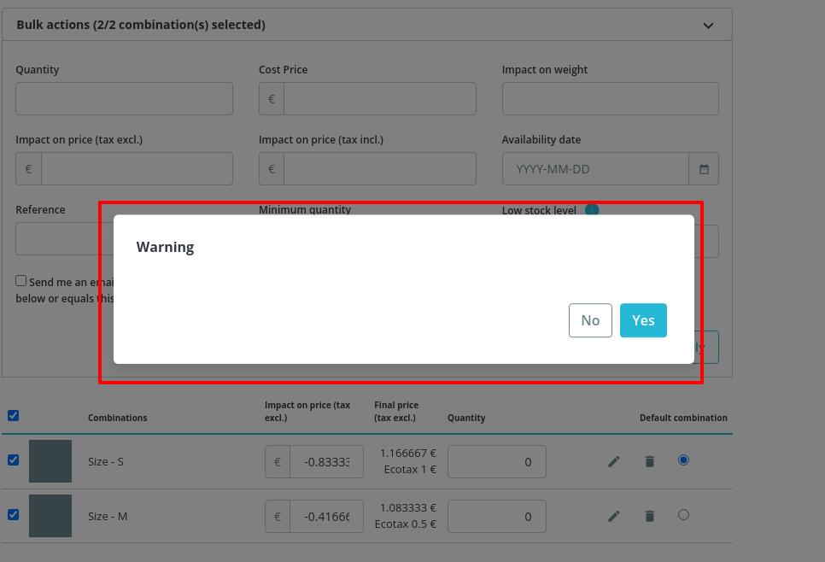Click the euro icon in Size - S price field
825x562 pixels.
tap(277, 460)
